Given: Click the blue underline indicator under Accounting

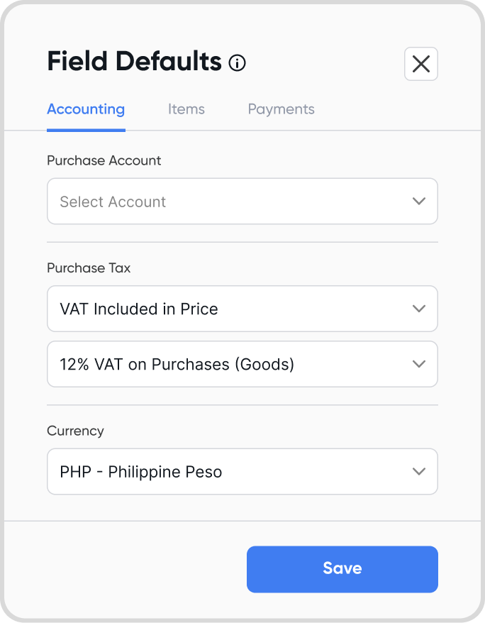Looking at the screenshot, I should (86, 130).
